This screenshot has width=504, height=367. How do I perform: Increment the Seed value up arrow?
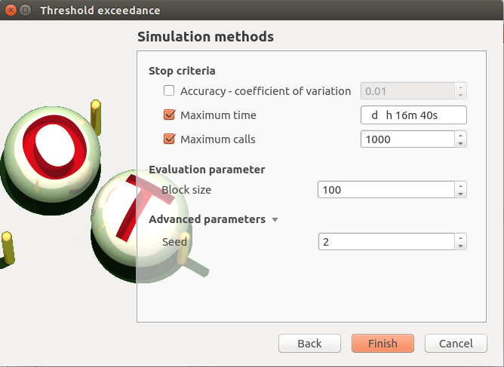(x=460, y=238)
